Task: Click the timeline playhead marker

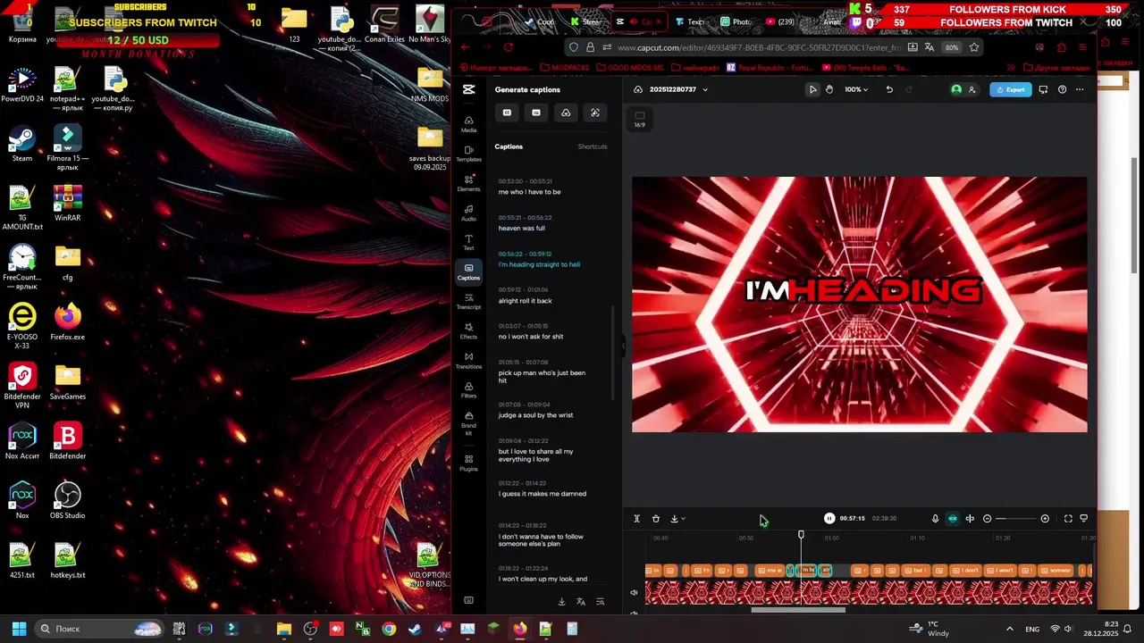Action: tap(801, 534)
